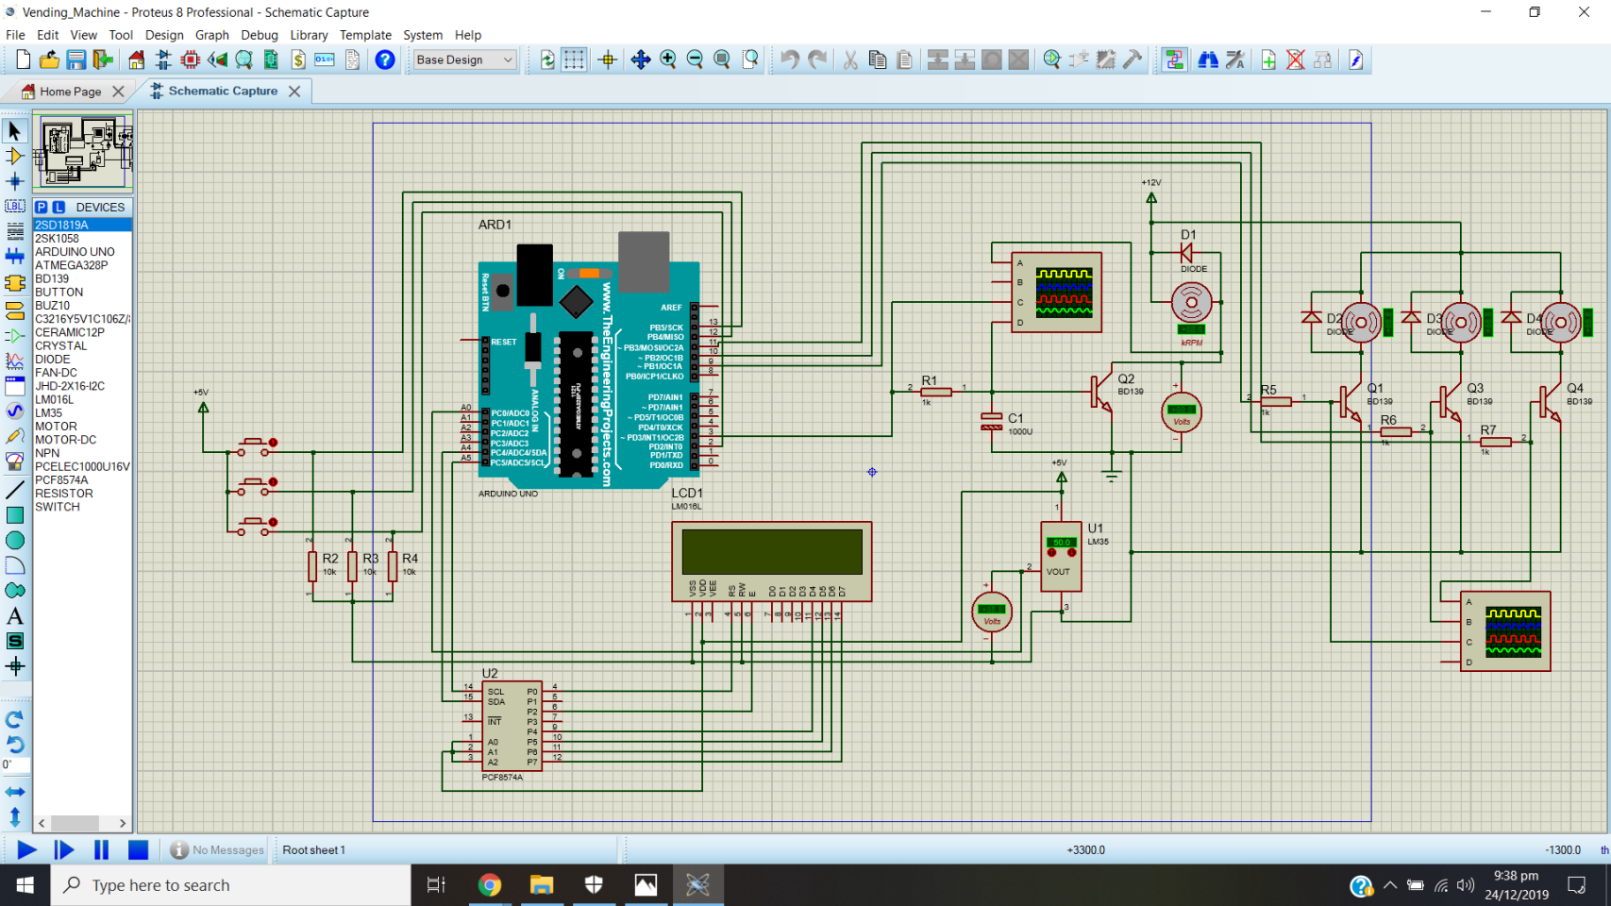1611x906 pixels.
Task: Click the Search and Tag binoculars icon
Action: [1208, 59]
